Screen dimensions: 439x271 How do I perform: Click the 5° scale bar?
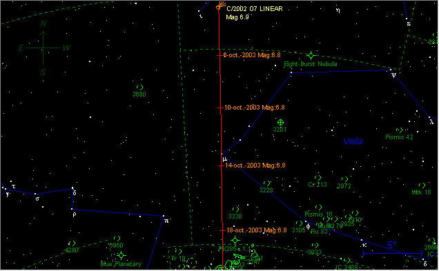click(392, 253)
